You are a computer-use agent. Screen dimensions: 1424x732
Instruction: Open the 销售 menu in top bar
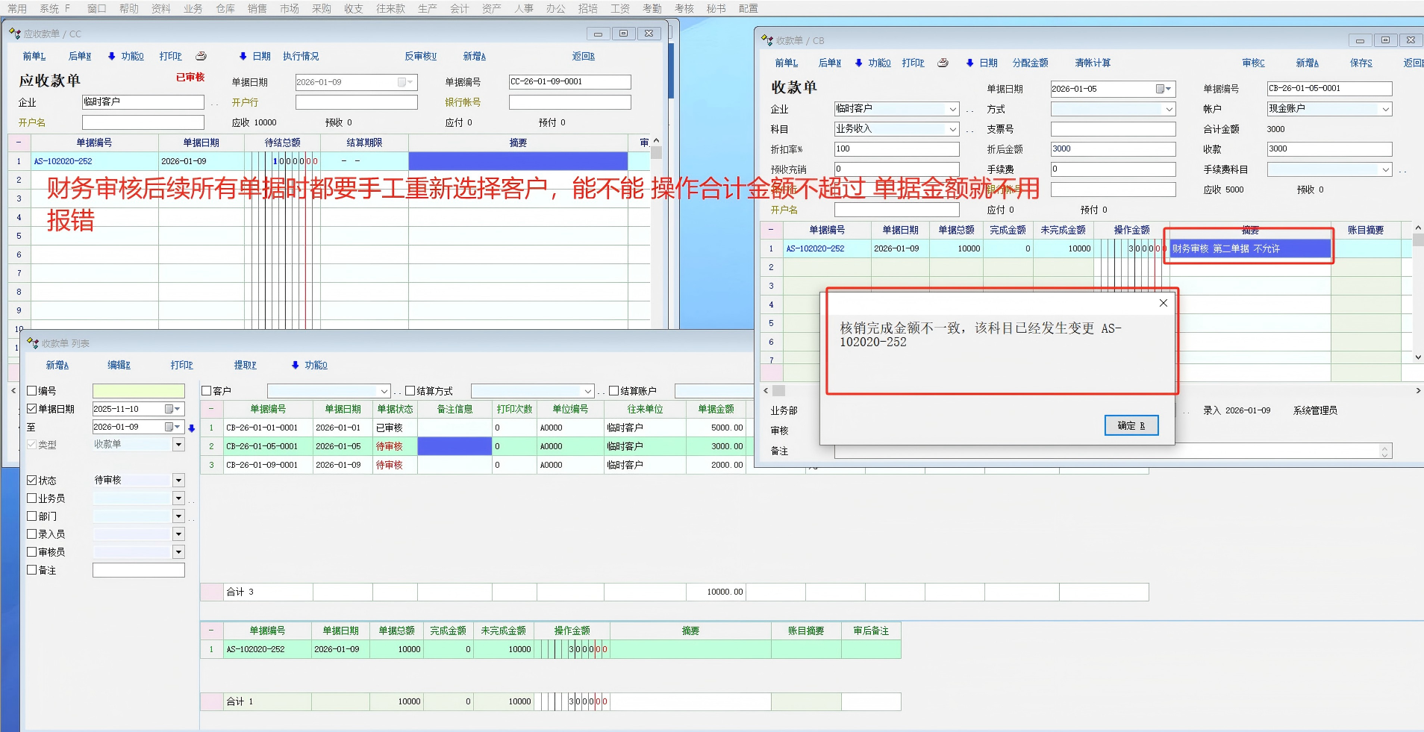click(257, 8)
